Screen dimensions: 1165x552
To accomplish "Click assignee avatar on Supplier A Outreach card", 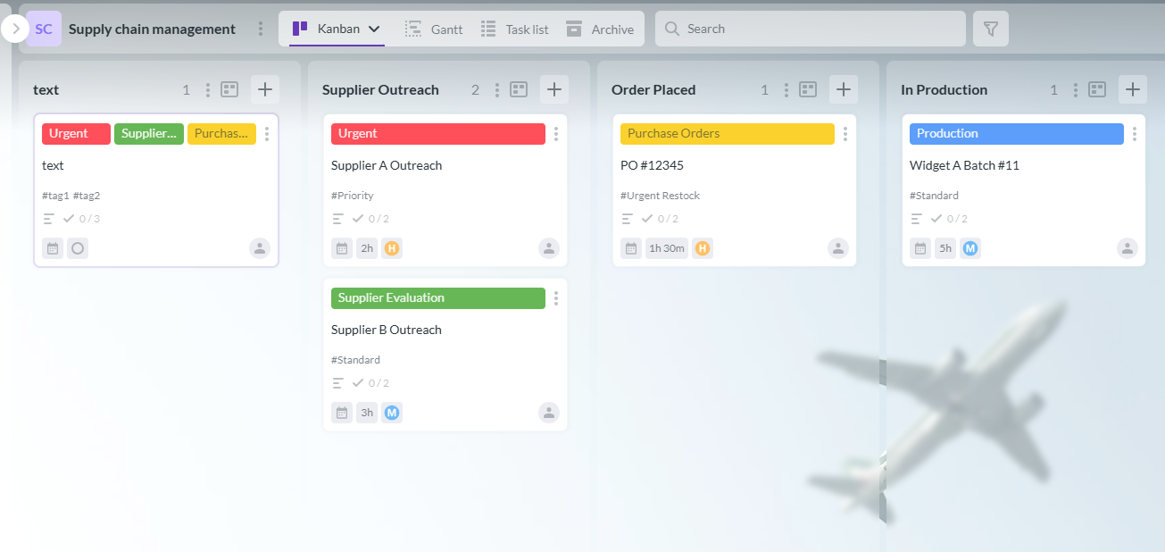I will (549, 248).
